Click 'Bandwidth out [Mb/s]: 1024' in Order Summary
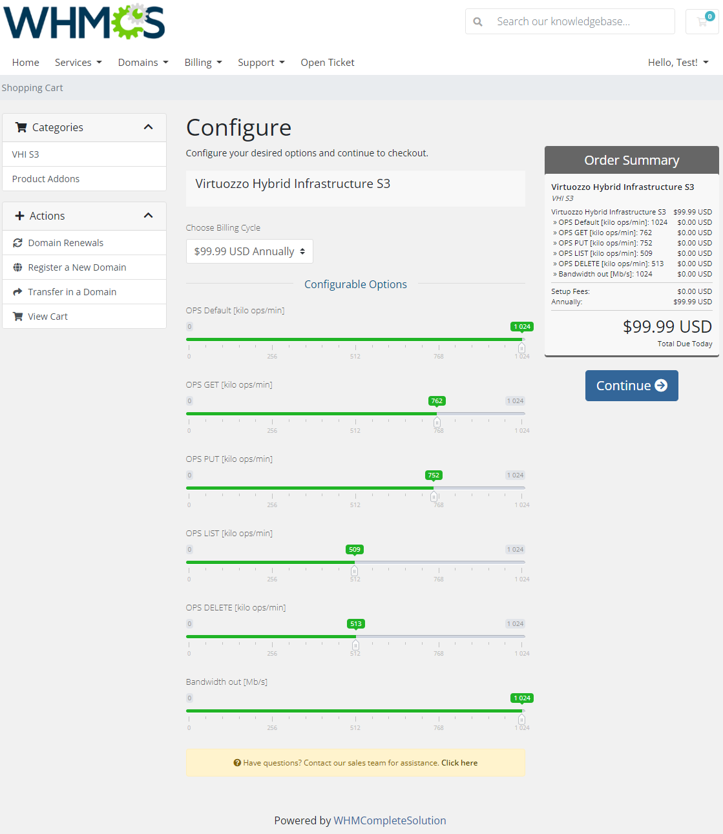The image size is (723, 834). [605, 274]
